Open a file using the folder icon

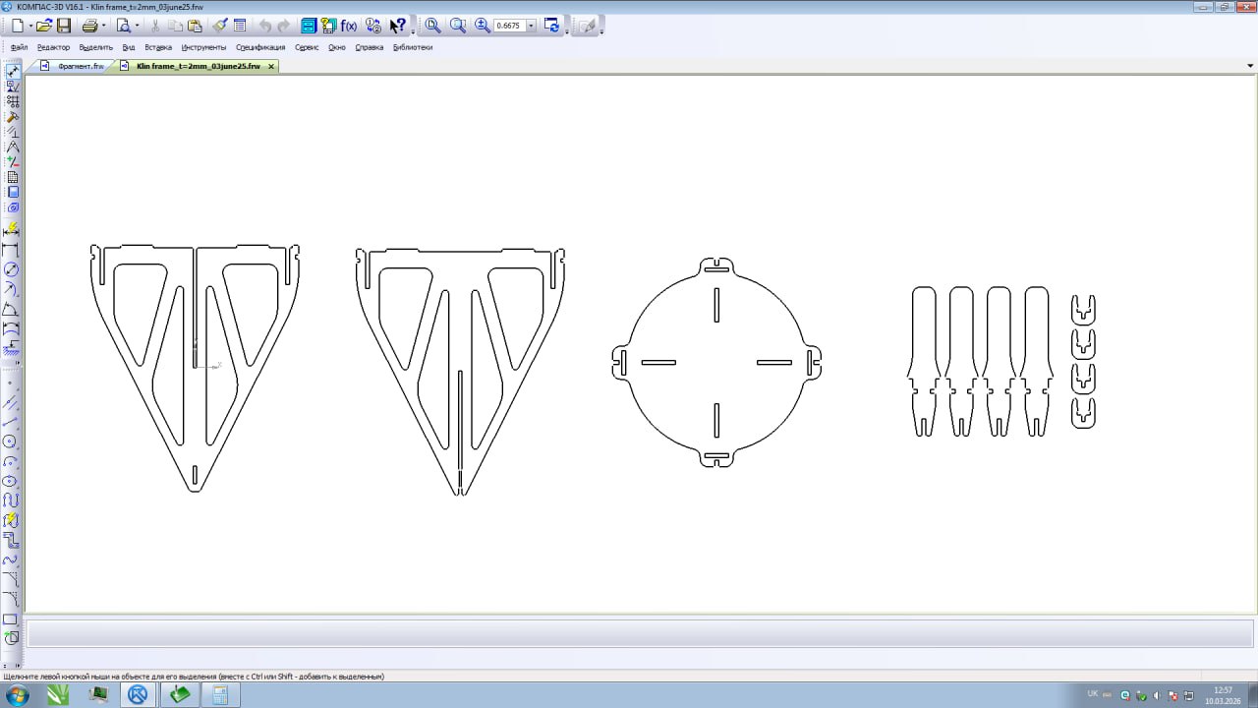[x=44, y=26]
